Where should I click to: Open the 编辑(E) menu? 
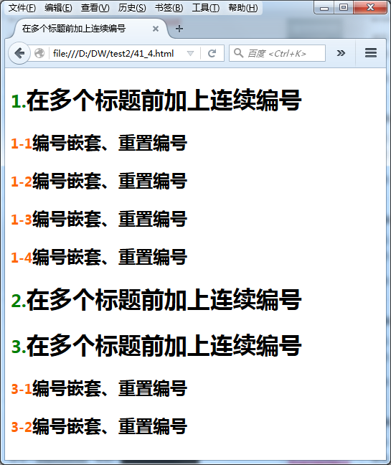(x=58, y=8)
